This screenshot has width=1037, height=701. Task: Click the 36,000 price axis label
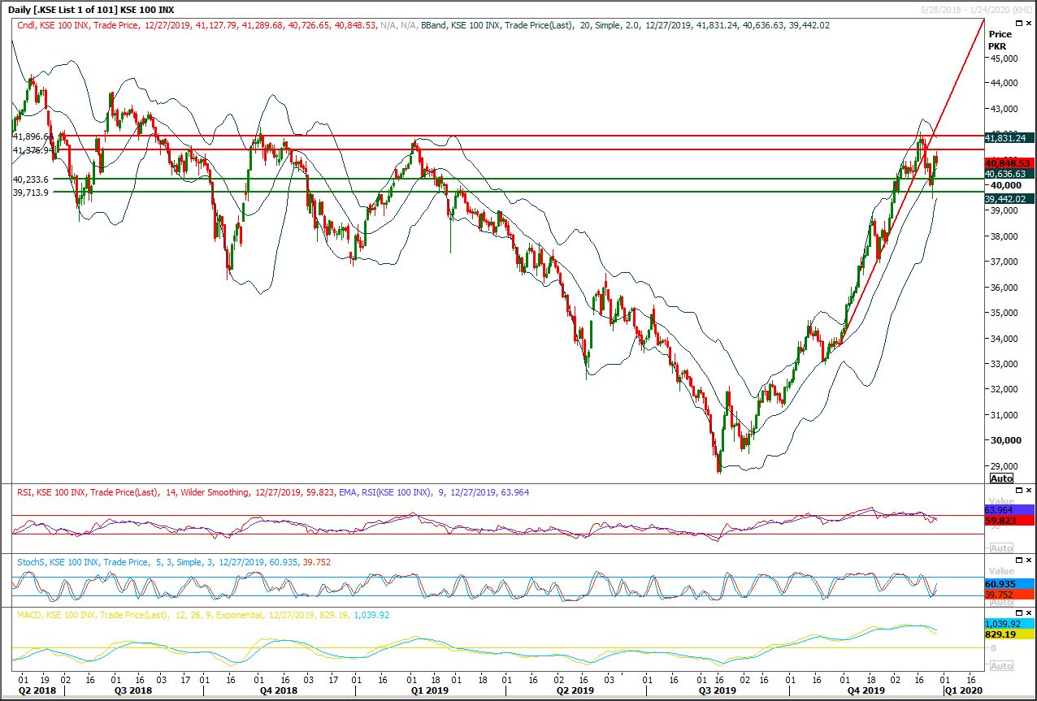point(1004,288)
